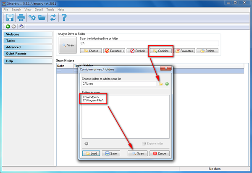Click the grey forward navigation arrow
The image size is (252, 173).
(14, 26)
